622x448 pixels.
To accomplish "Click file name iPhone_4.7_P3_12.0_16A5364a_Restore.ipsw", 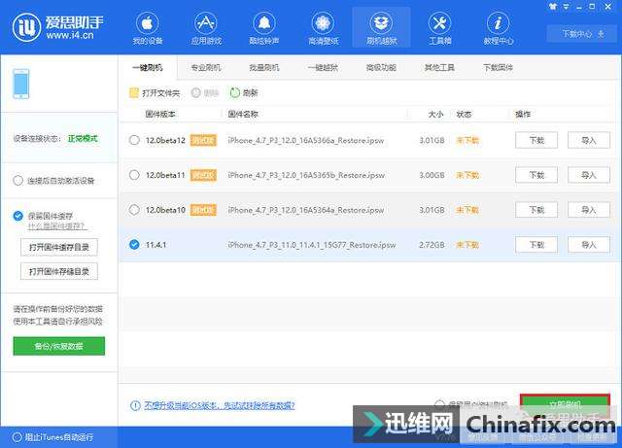I will pyautogui.click(x=306, y=210).
